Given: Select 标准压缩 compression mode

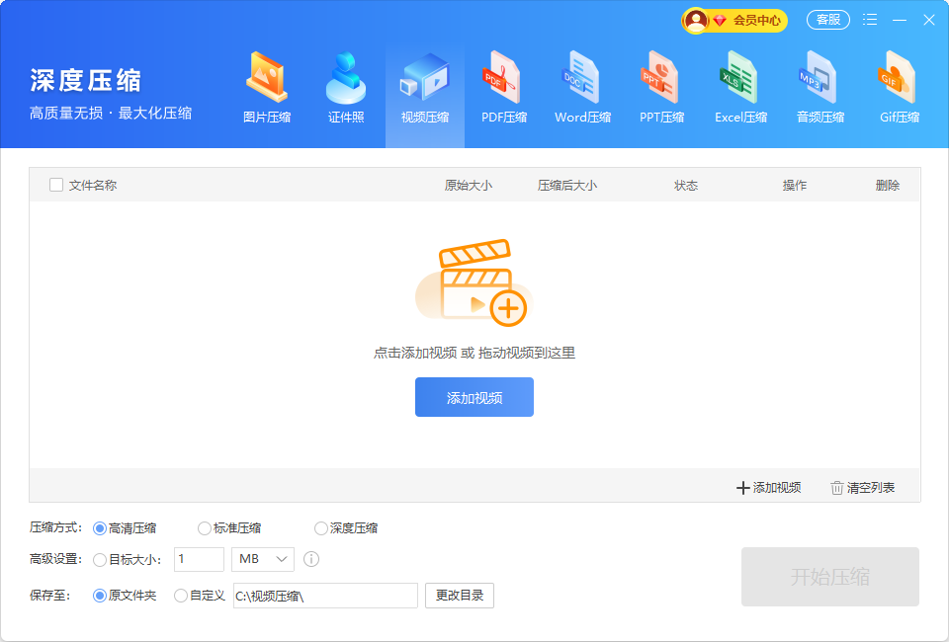Looking at the screenshot, I should pyautogui.click(x=205, y=528).
